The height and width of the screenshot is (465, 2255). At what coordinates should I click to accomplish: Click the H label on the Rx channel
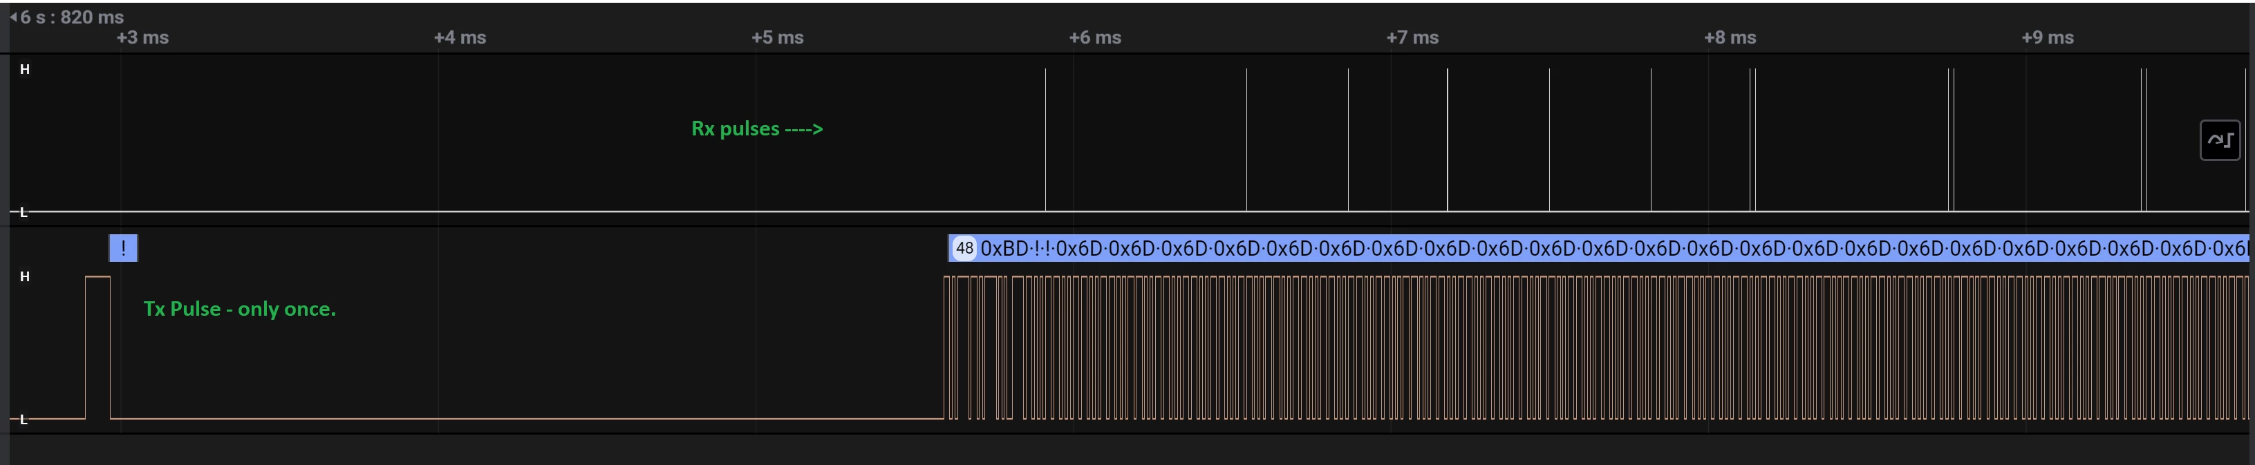tap(24, 69)
